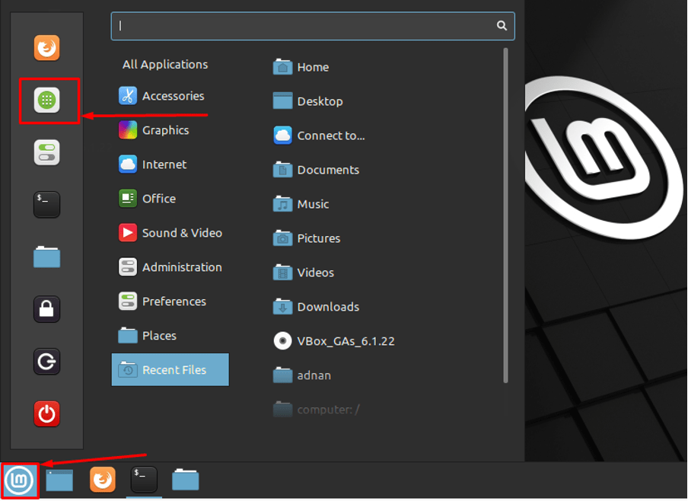Open Recent Files

(174, 369)
